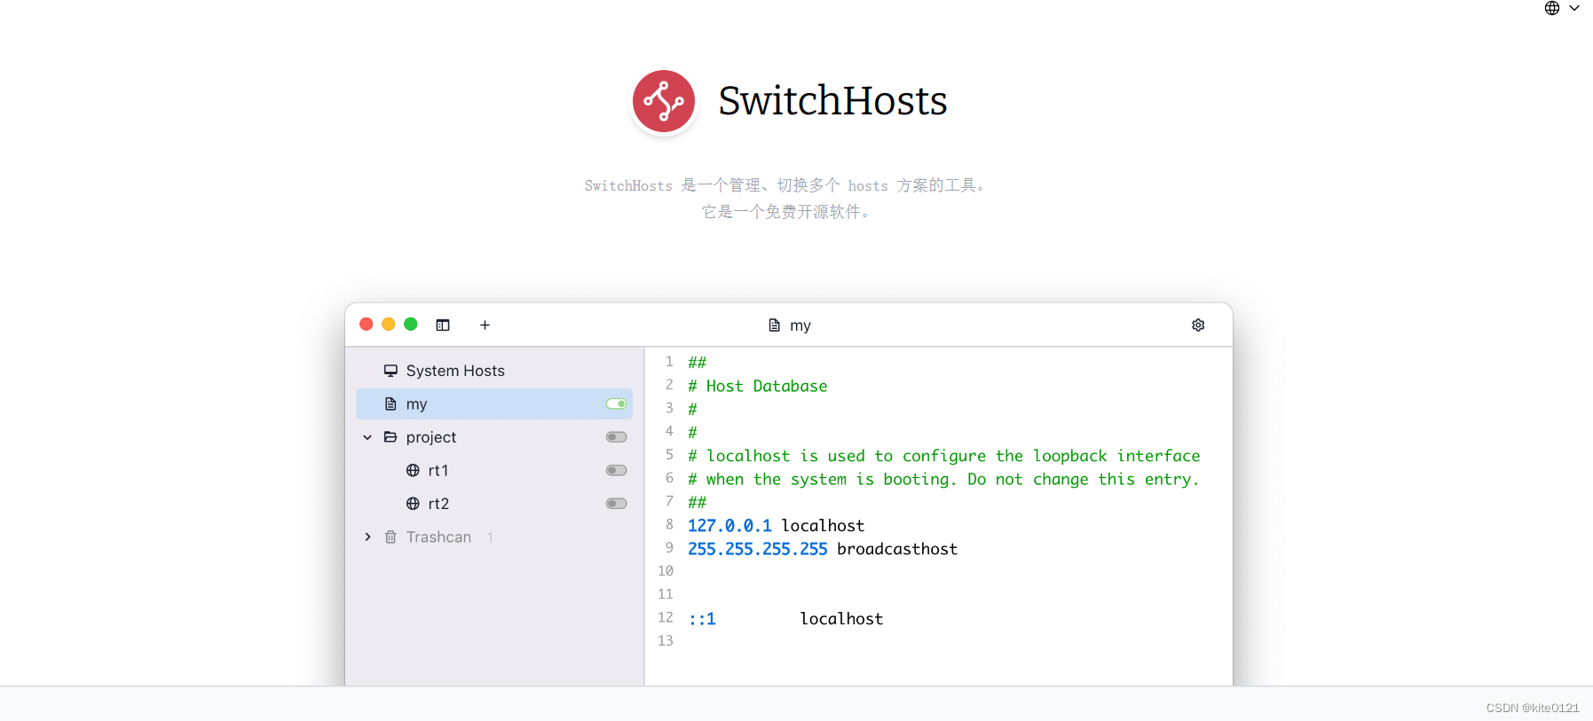Enable the rt1 toggle switch
Screen dimensions: 1593x721
pos(617,471)
